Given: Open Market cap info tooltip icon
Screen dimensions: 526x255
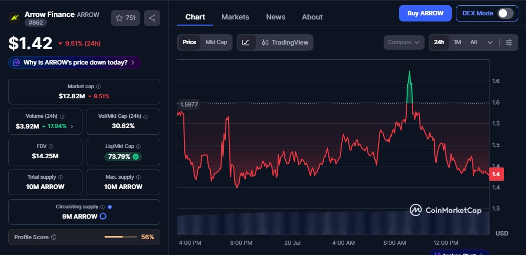Looking at the screenshot, I should pyautogui.click(x=98, y=87).
